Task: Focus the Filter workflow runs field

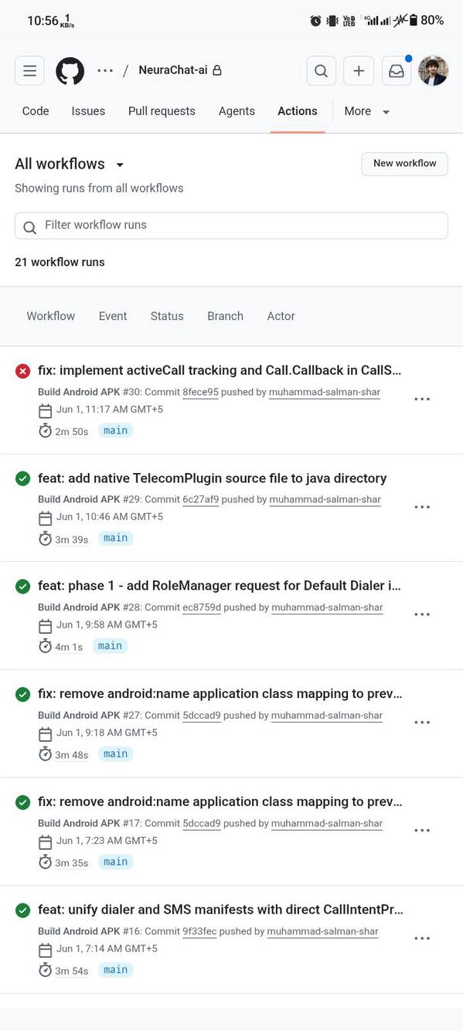Action: [231, 226]
